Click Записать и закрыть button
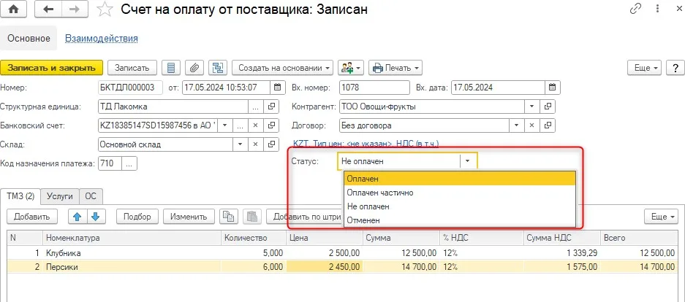Image resolution: width=685 pixels, height=302 pixels. coord(52,68)
